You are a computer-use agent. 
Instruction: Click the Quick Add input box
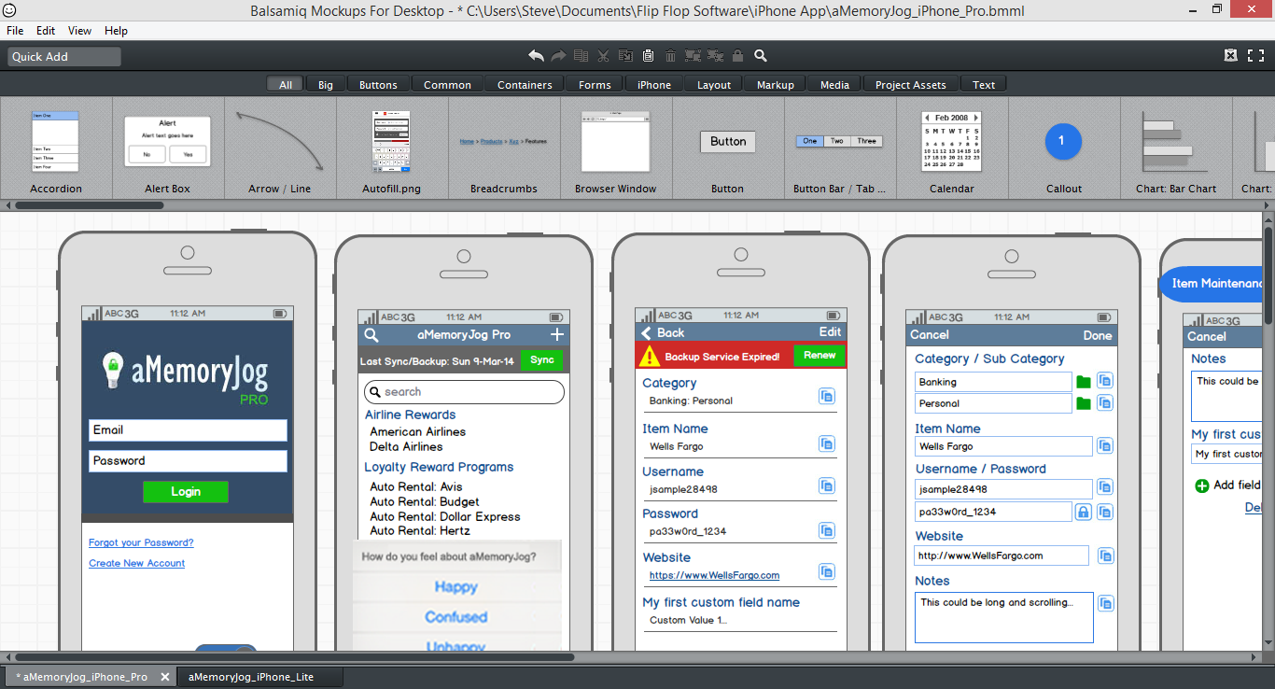64,57
